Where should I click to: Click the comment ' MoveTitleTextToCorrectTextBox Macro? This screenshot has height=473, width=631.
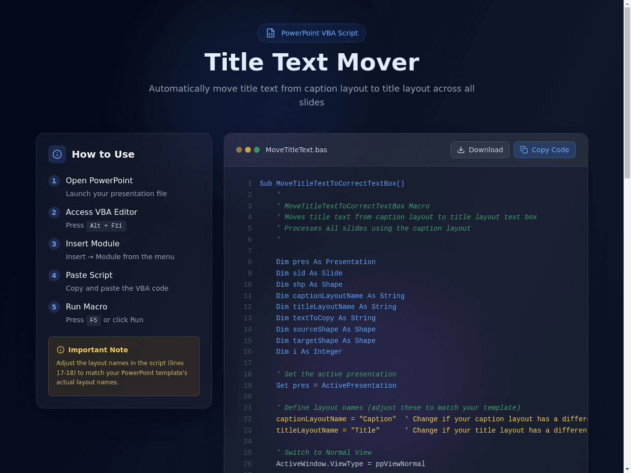coord(352,206)
